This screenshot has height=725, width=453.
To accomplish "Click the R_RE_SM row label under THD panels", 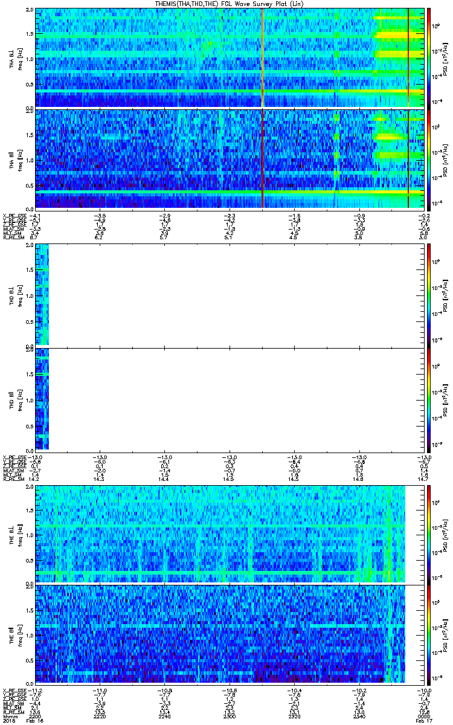I will pos(14,478).
